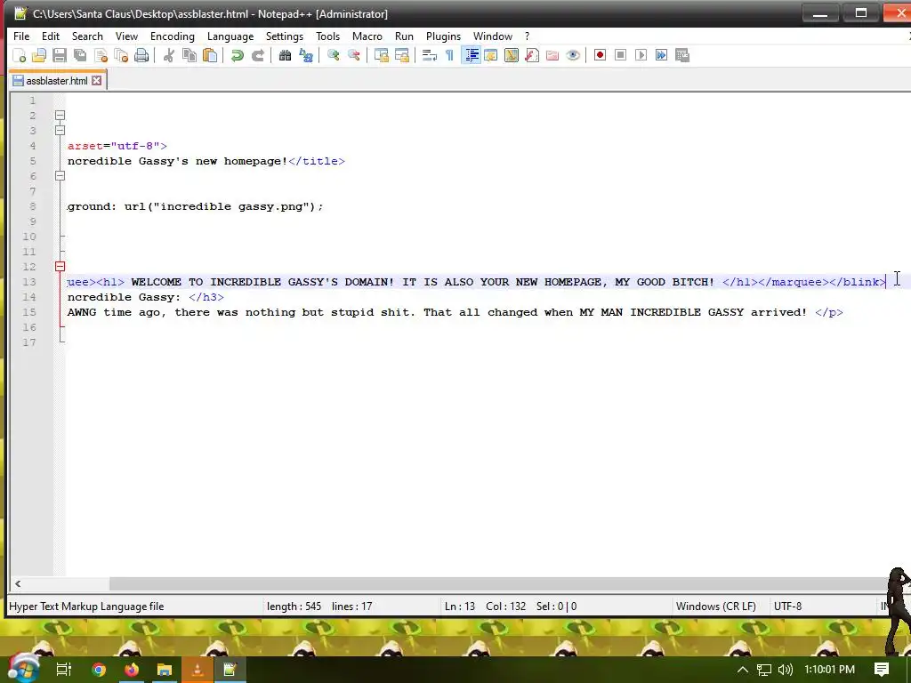Click the Close document toolbar icon
The height and width of the screenshot is (683, 911).
click(101, 55)
